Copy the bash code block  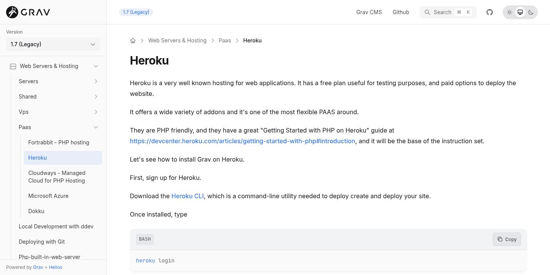(x=507, y=239)
